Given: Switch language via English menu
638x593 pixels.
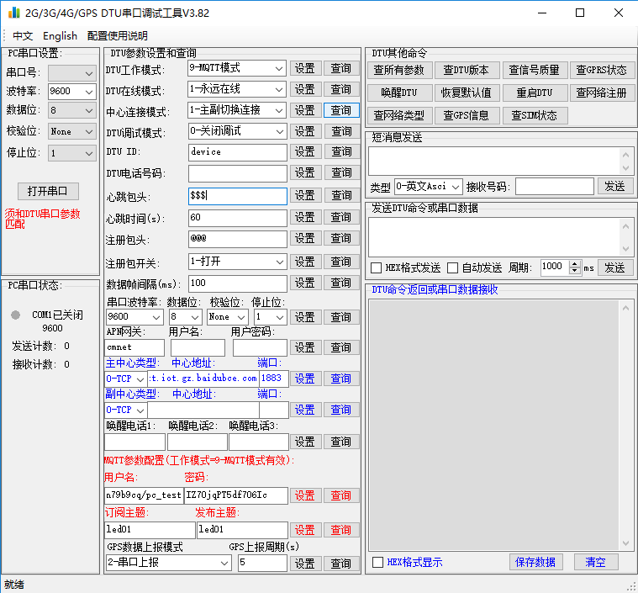Looking at the screenshot, I should 60,36.
